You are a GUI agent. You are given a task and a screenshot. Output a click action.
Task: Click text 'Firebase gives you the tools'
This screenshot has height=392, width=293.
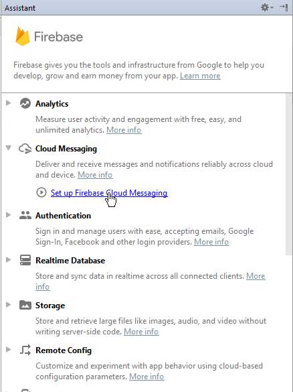[62, 65]
